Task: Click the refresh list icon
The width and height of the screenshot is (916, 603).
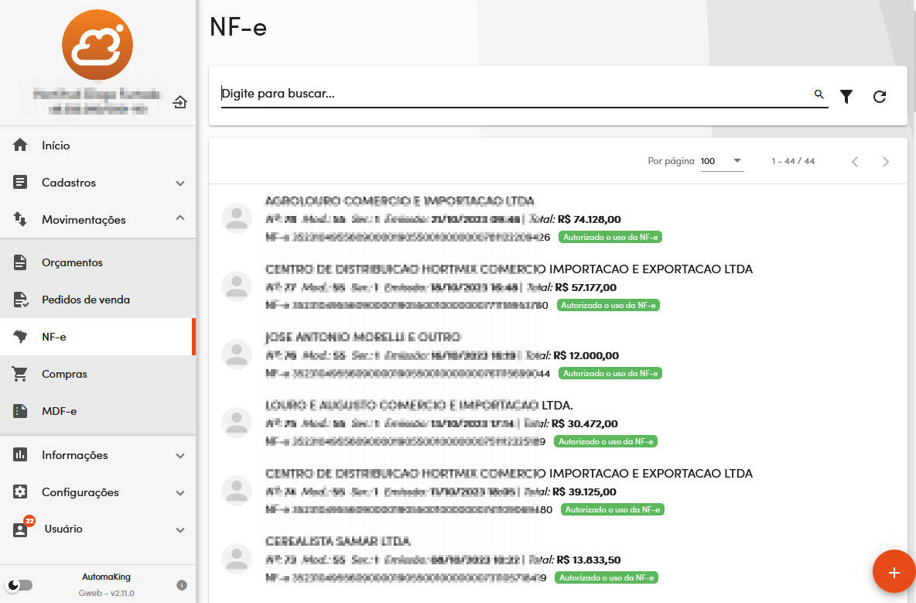Action: 880,96
